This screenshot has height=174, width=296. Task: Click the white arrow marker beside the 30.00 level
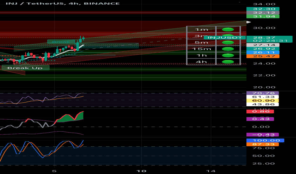[249, 22]
